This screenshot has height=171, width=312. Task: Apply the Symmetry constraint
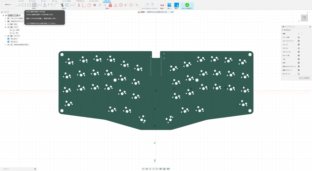[131, 5]
